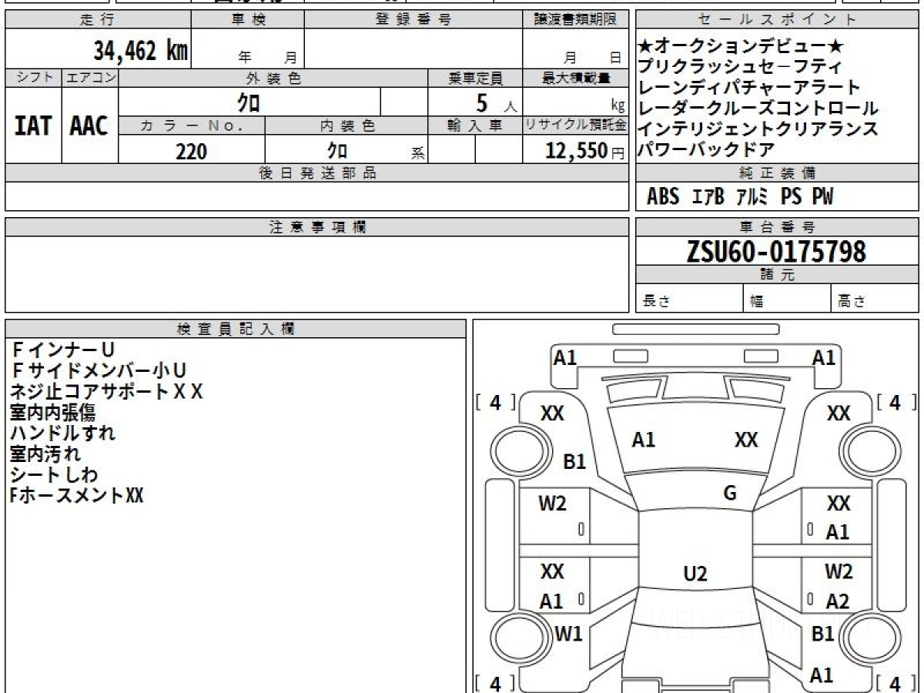Click the 最大積載量 header
The width and height of the screenshot is (924, 693).
[575, 78]
